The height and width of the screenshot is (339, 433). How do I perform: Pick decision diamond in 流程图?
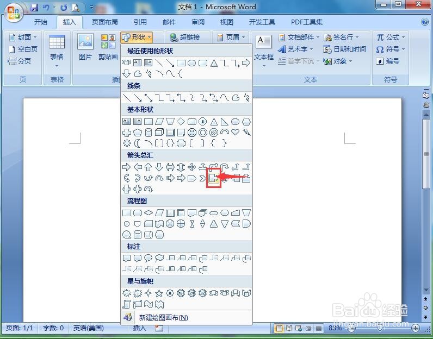149,212
